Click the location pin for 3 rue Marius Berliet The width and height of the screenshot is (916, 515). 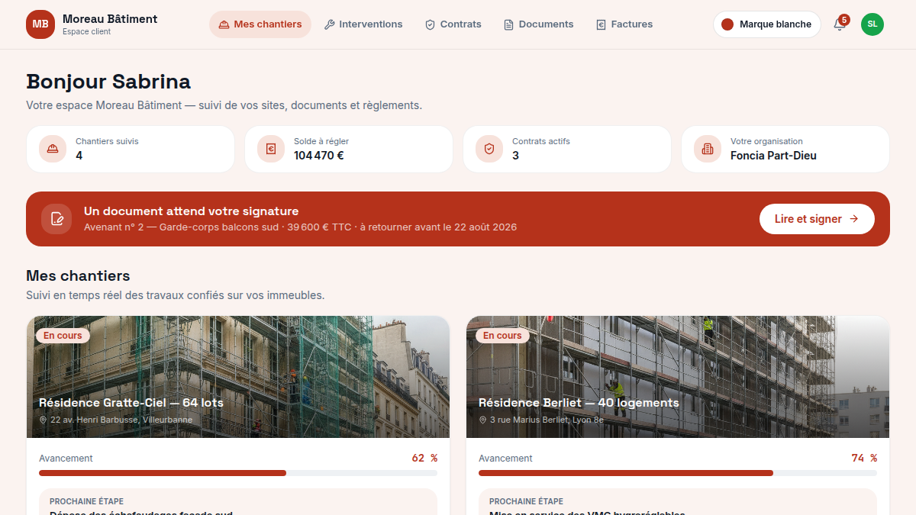coord(483,420)
